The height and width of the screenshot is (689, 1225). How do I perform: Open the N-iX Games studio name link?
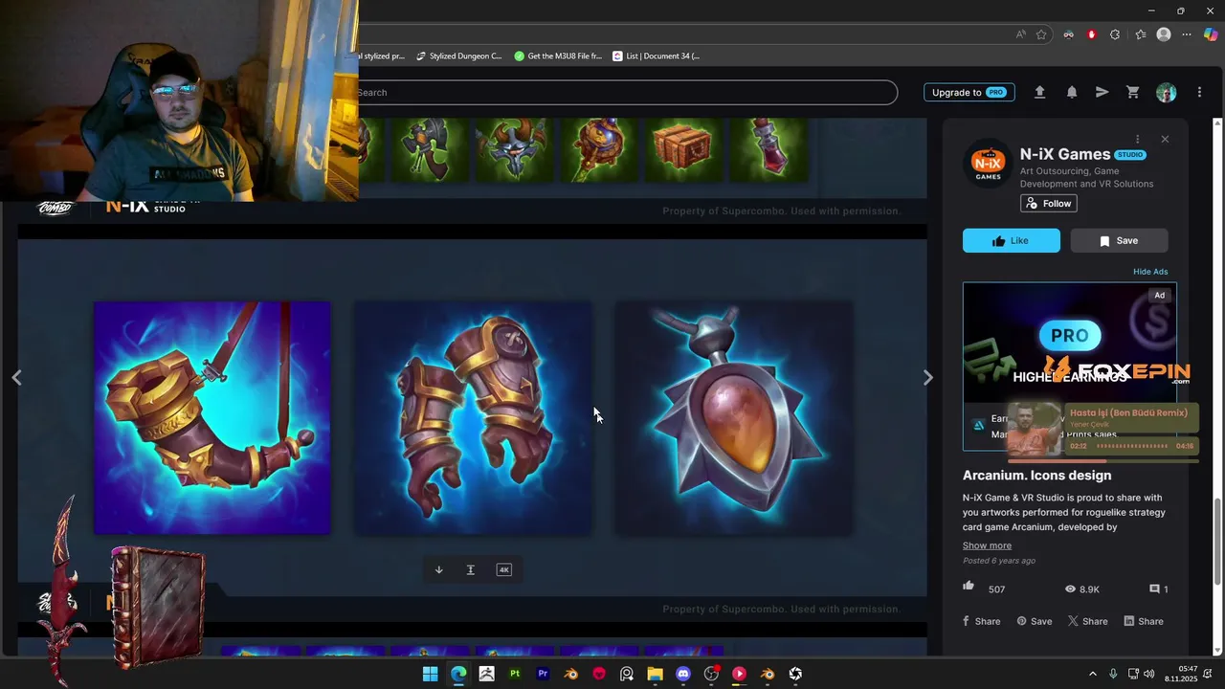click(x=1065, y=154)
